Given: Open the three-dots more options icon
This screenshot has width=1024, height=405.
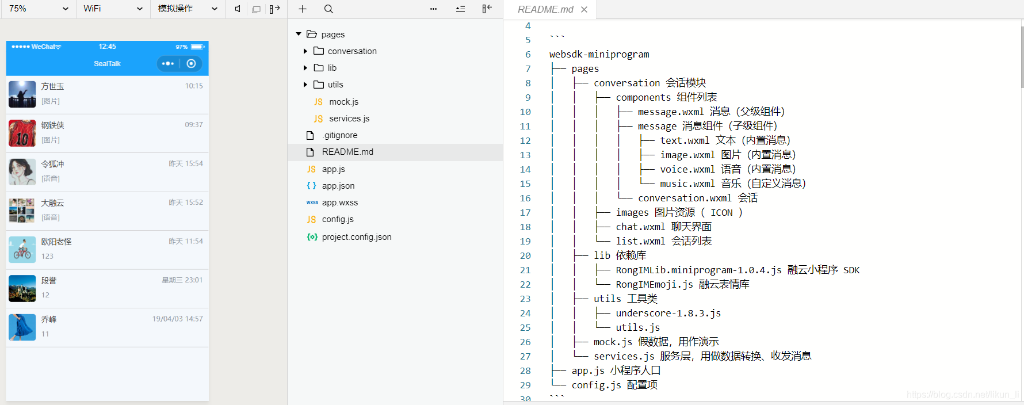Looking at the screenshot, I should pyautogui.click(x=433, y=9).
